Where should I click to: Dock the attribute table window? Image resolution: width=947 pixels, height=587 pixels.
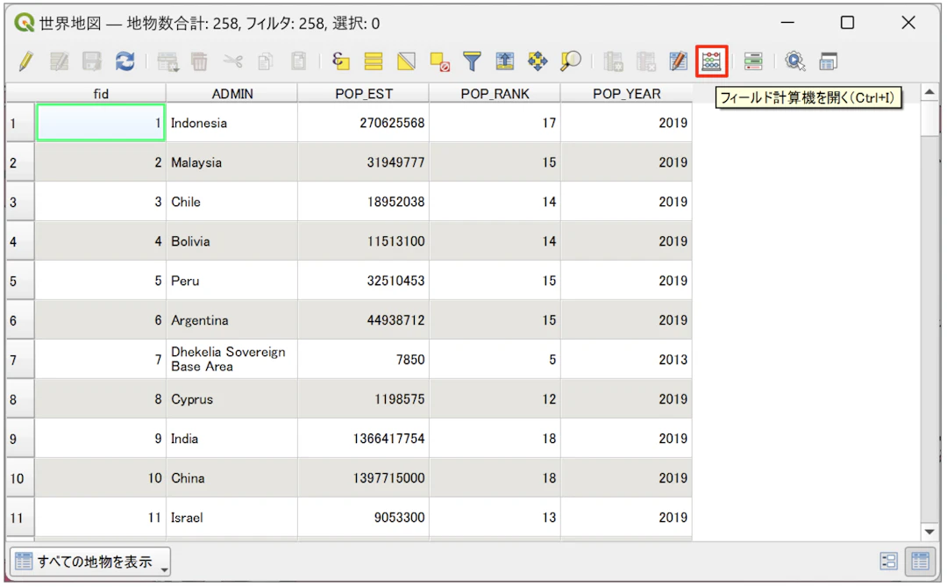(829, 61)
